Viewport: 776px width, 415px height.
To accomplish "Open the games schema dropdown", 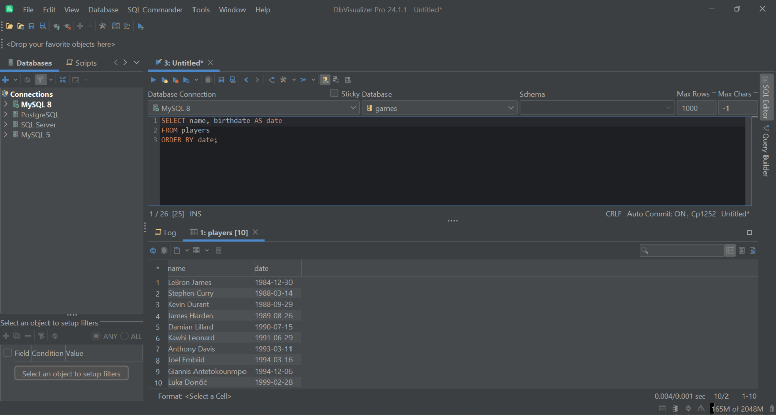I will tap(511, 108).
